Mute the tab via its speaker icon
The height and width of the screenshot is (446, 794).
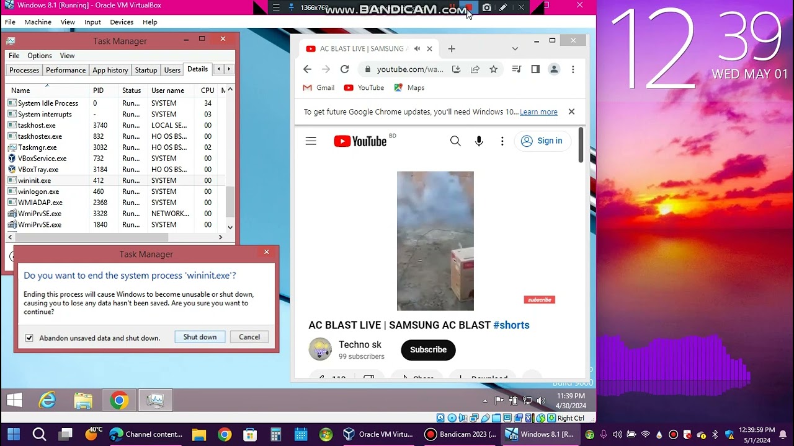tap(417, 49)
